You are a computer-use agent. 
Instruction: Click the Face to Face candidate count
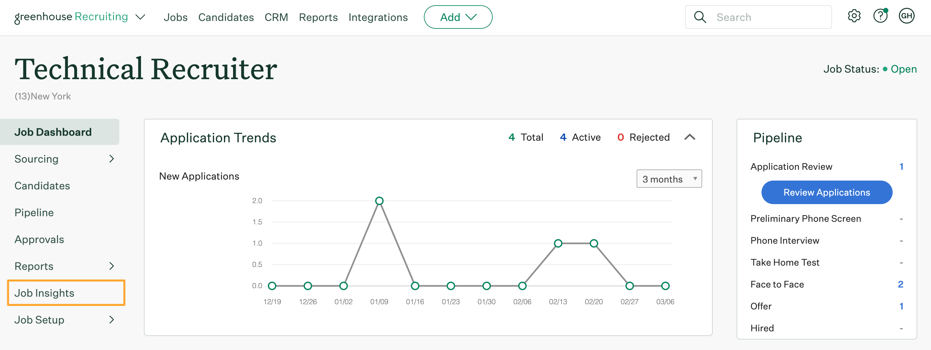[x=900, y=284]
